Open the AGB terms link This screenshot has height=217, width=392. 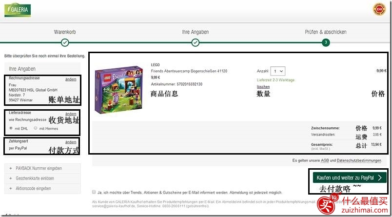click(x=325, y=160)
